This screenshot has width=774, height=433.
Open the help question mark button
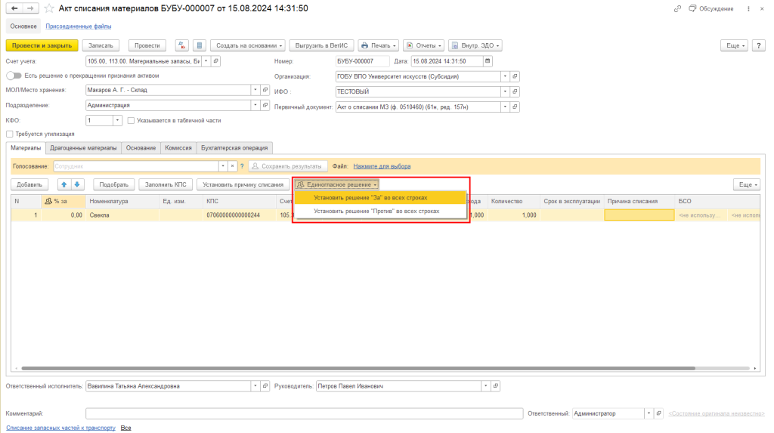pos(759,45)
